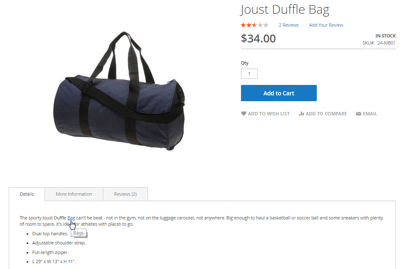This screenshot has width=410, height=269.
Task: Click the $34.00 price label
Action: pos(258,38)
